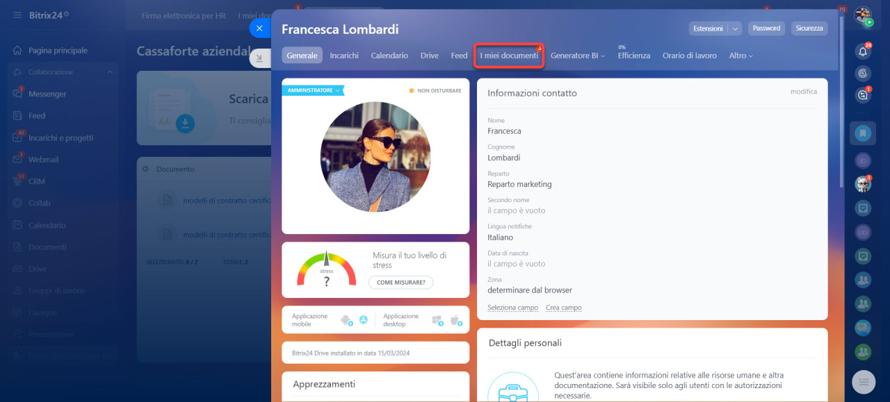890x402 pixels.
Task: Click the Password button
Action: pos(766,28)
